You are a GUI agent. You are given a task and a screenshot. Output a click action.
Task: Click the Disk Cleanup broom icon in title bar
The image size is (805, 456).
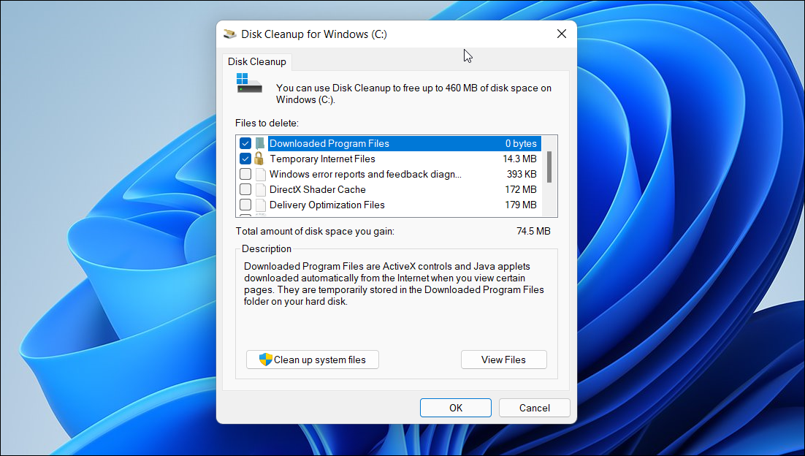pyautogui.click(x=229, y=34)
